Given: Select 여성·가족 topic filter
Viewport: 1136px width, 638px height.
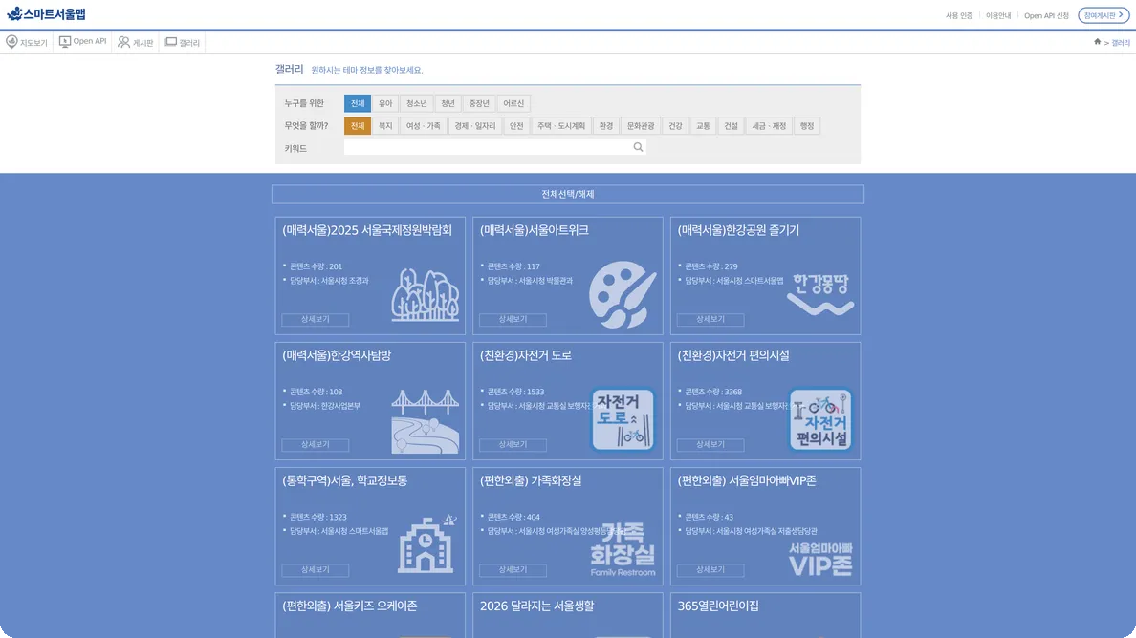Looking at the screenshot, I should (x=423, y=126).
